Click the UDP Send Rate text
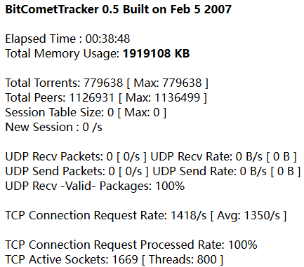 pyautogui.click(x=227, y=171)
